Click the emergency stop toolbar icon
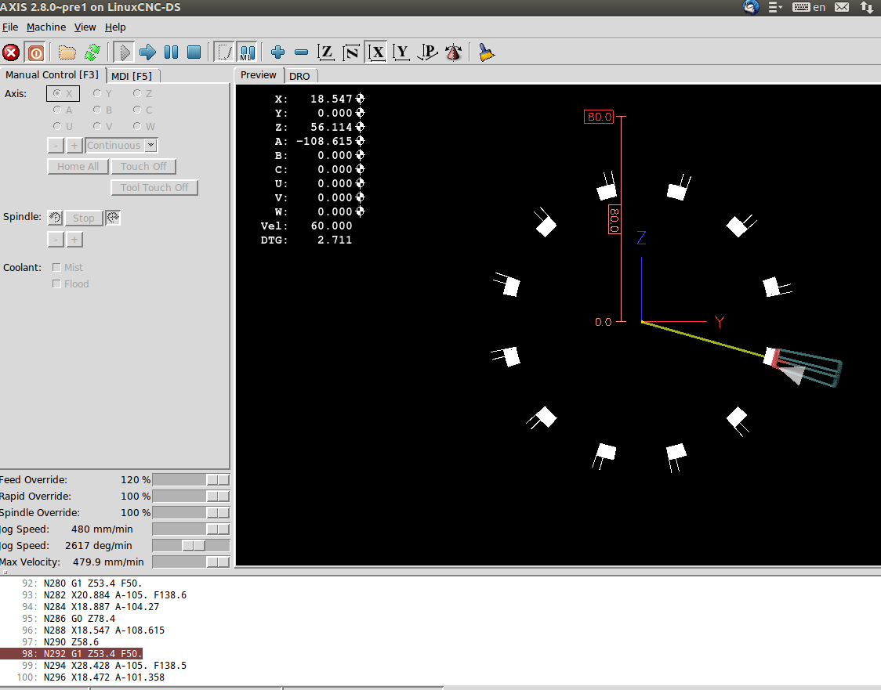The image size is (881, 690). pos(11,52)
